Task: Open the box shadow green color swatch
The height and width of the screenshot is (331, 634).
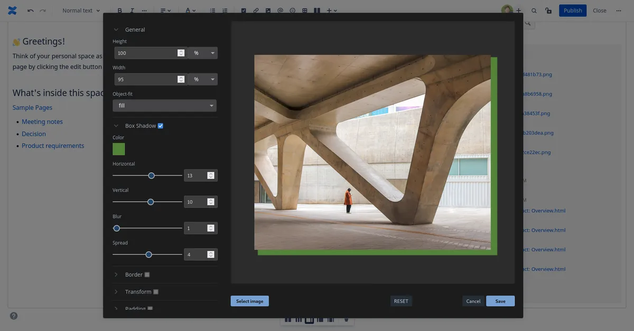Action: click(119, 149)
